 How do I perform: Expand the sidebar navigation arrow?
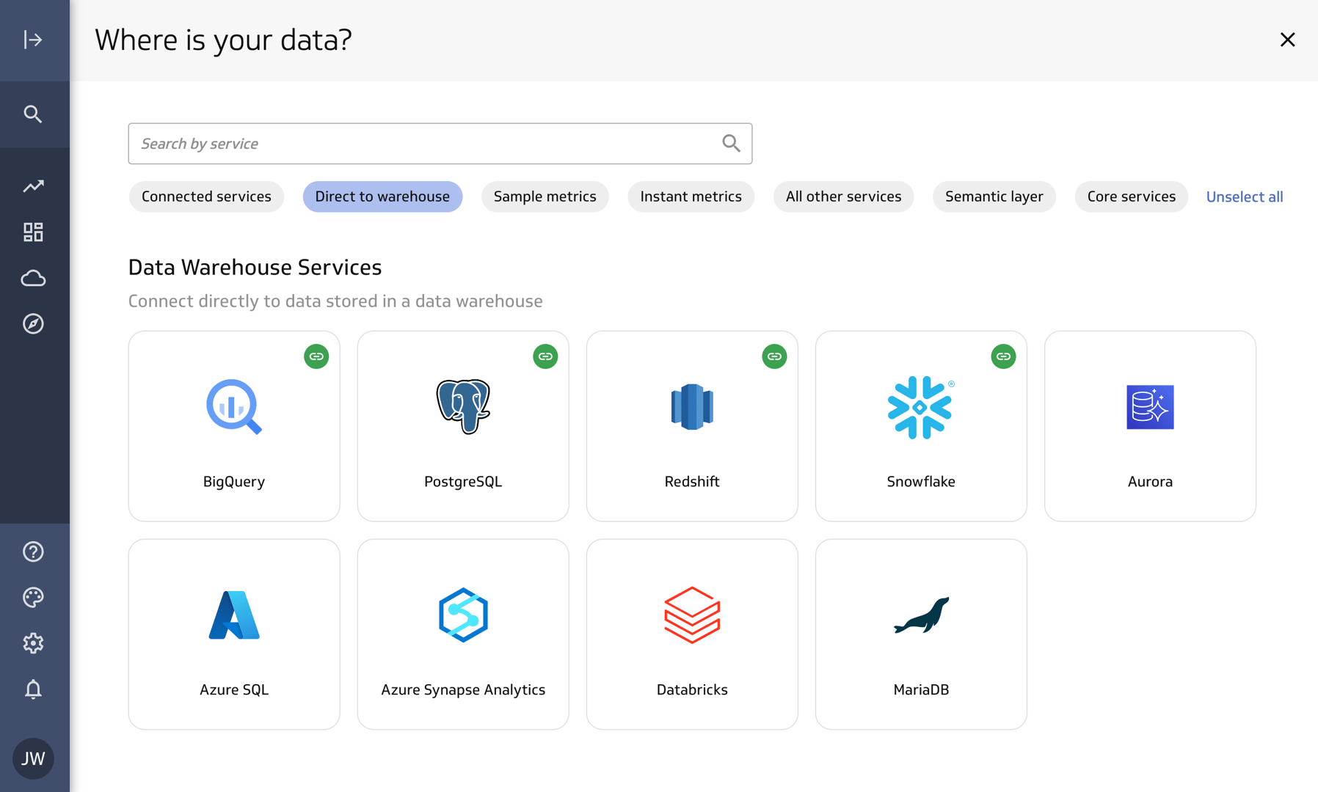[x=33, y=40]
